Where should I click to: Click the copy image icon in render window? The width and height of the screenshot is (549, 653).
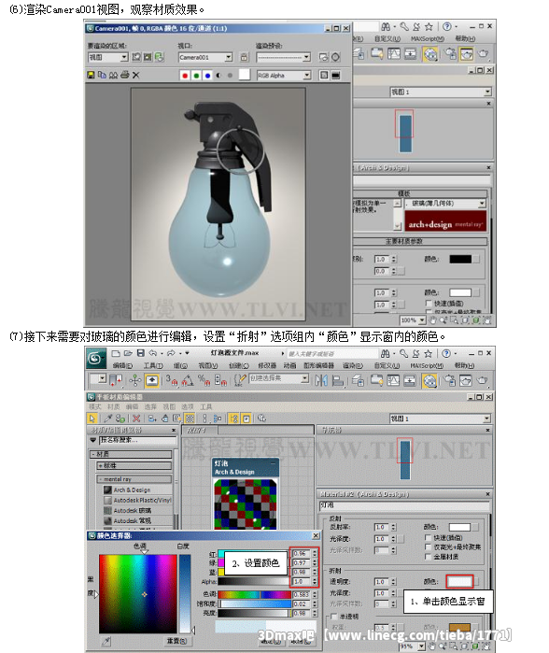(102, 75)
